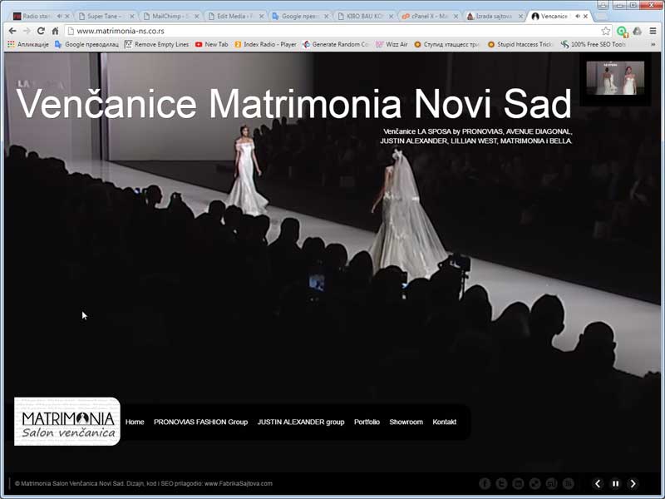Open the Kontakt menu item
Screen dimensions: 665x499
[445, 422]
